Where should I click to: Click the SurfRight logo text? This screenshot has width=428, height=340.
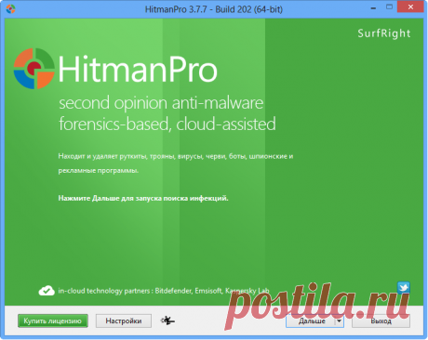(384, 33)
